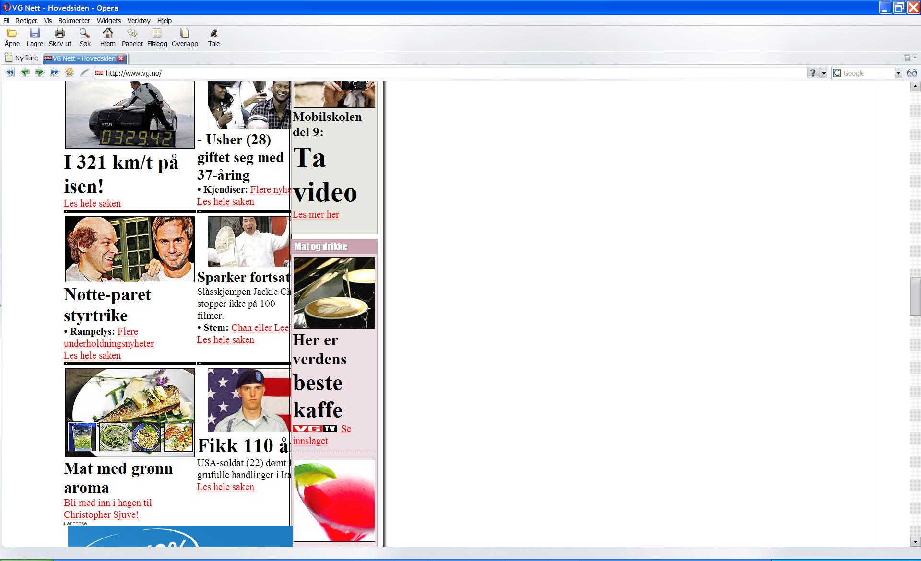
Task: Open the Hjelp menu
Action: [165, 21]
